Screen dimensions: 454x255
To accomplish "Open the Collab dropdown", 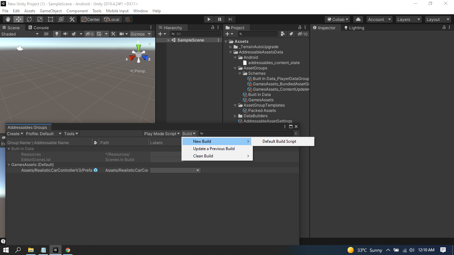I will 338,19.
